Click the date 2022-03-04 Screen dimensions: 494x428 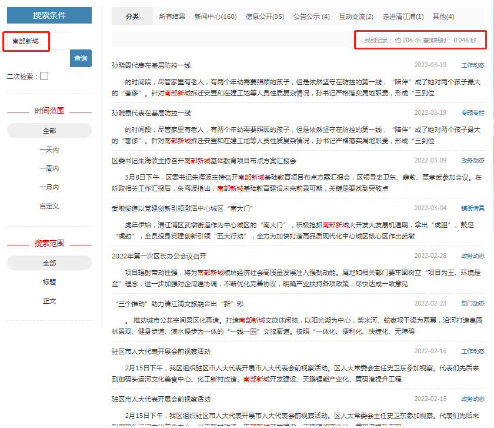point(430,208)
